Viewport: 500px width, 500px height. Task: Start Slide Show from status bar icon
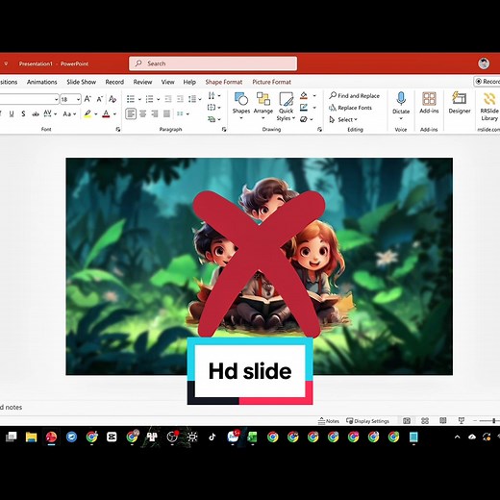click(x=462, y=420)
